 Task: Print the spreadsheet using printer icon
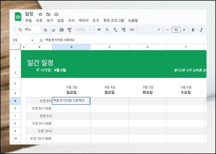pos(62,30)
